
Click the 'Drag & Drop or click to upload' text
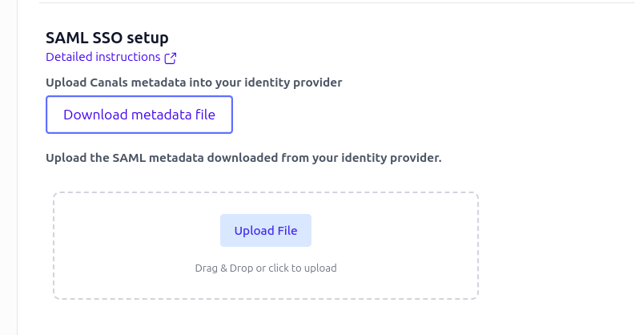coord(266,268)
